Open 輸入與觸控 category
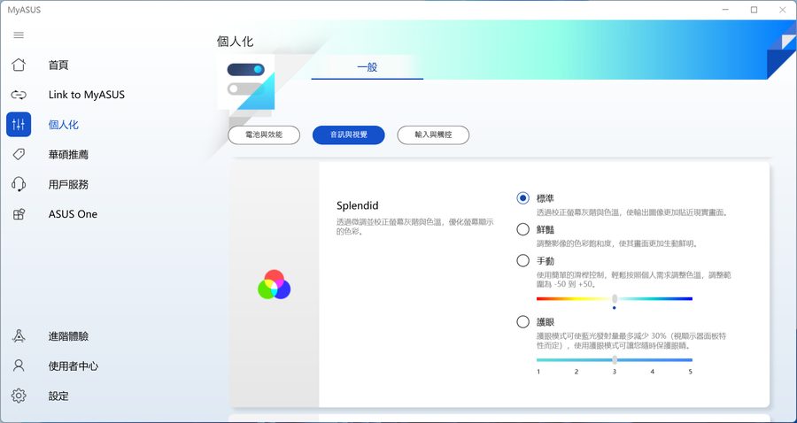 click(432, 135)
